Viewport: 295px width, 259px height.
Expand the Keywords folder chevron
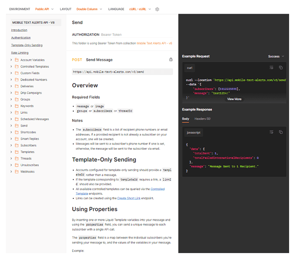click(x=11, y=106)
